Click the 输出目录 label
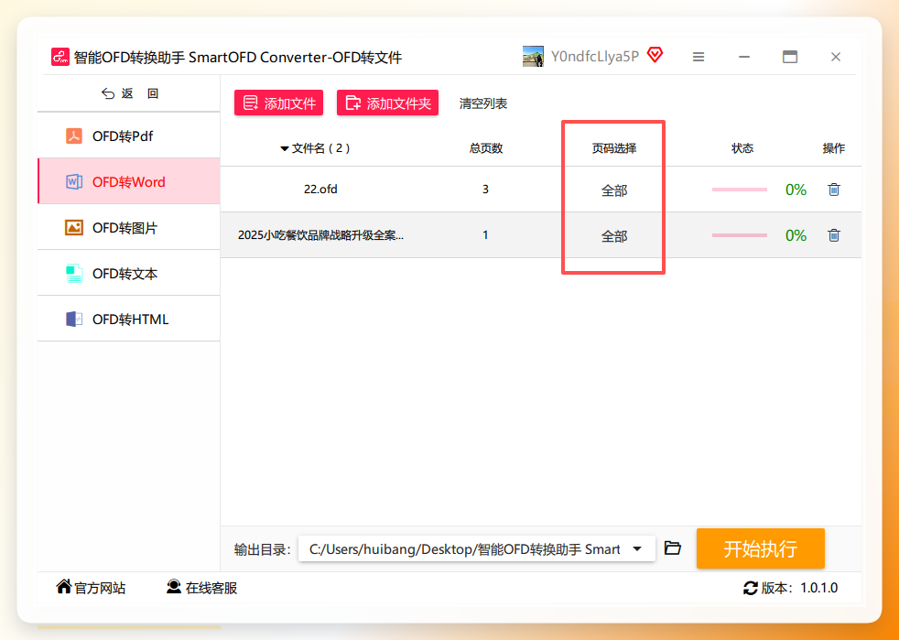This screenshot has width=899, height=640. [263, 549]
